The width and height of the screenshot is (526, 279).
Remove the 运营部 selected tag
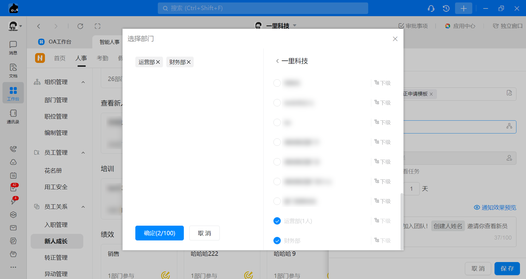click(x=158, y=62)
